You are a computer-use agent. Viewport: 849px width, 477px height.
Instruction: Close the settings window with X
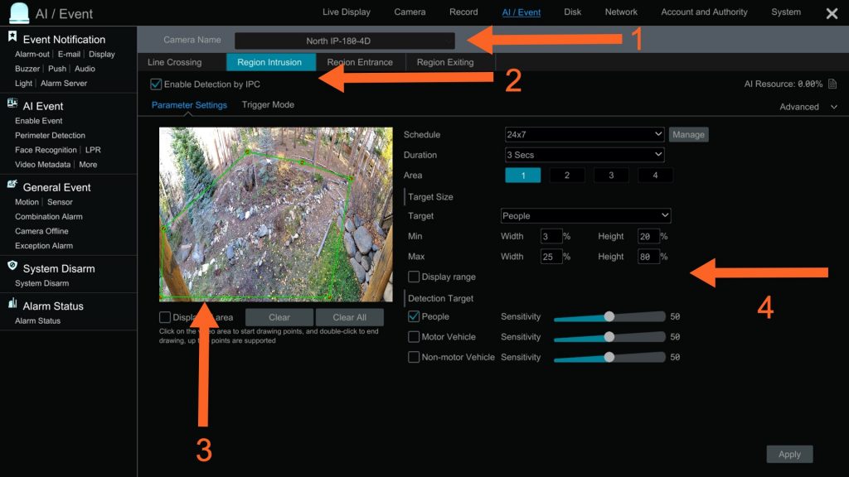(832, 13)
